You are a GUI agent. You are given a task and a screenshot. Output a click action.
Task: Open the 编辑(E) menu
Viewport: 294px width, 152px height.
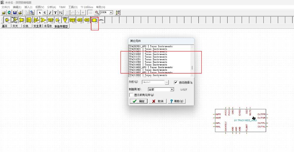[17, 7]
